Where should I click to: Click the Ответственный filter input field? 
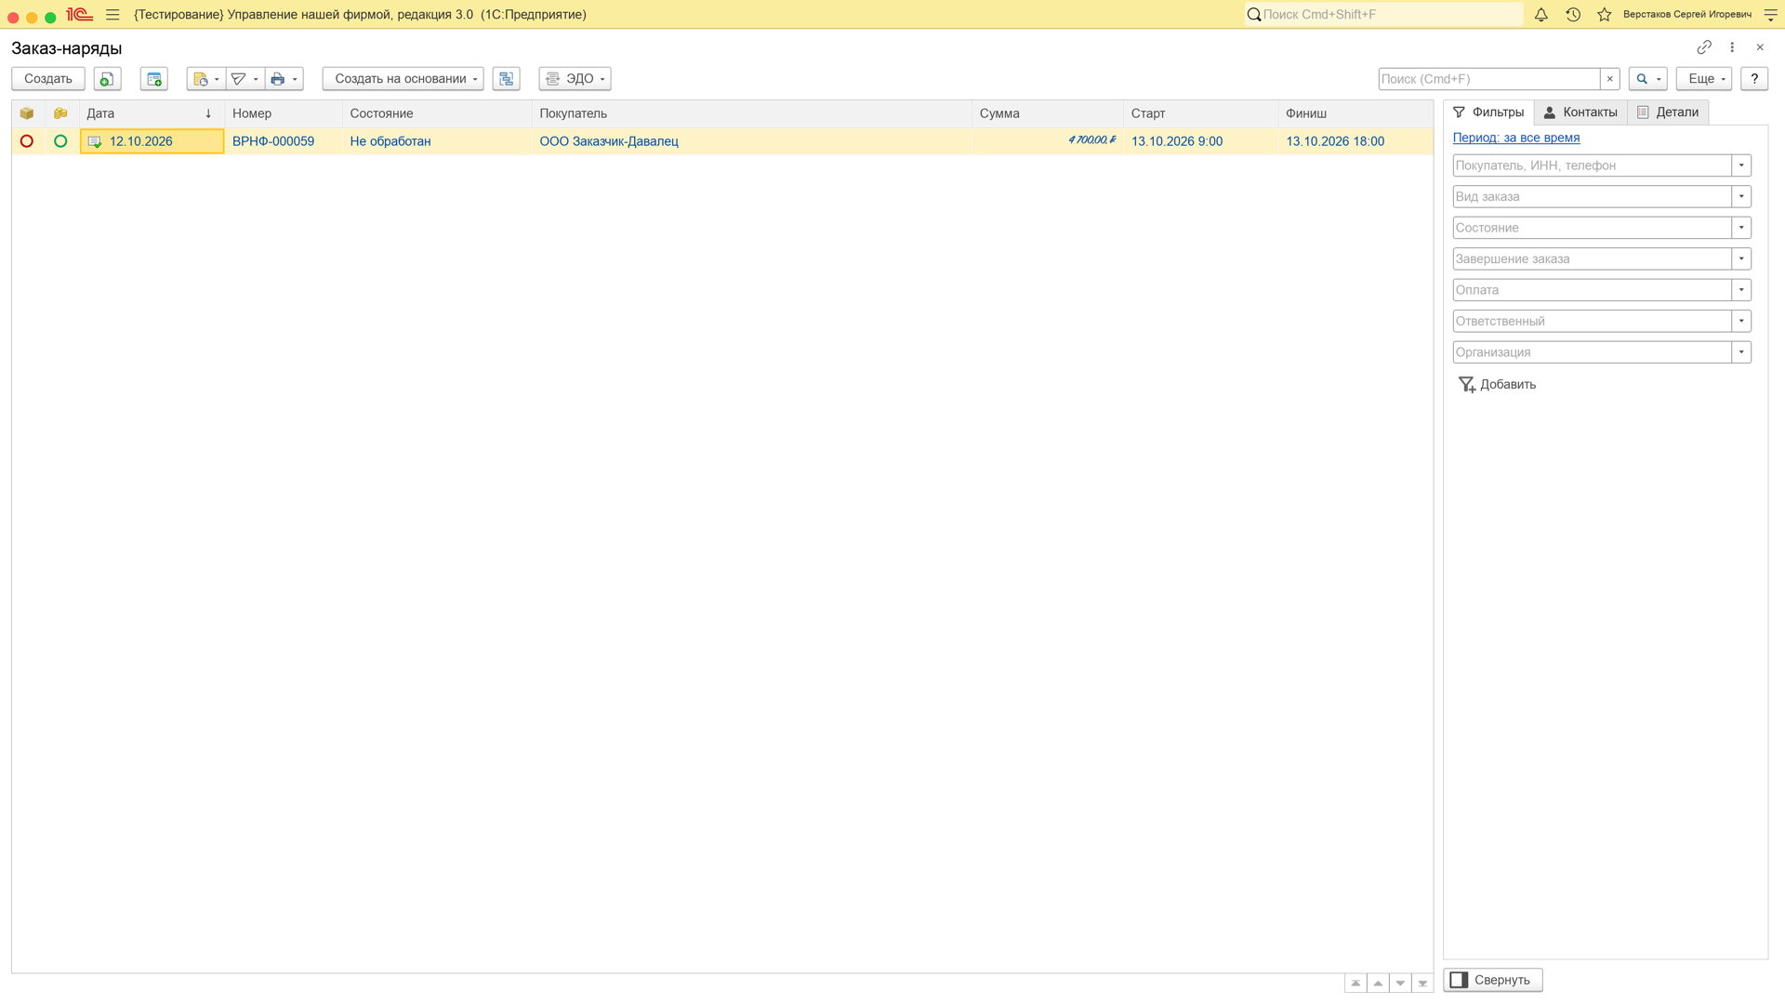click(1592, 322)
